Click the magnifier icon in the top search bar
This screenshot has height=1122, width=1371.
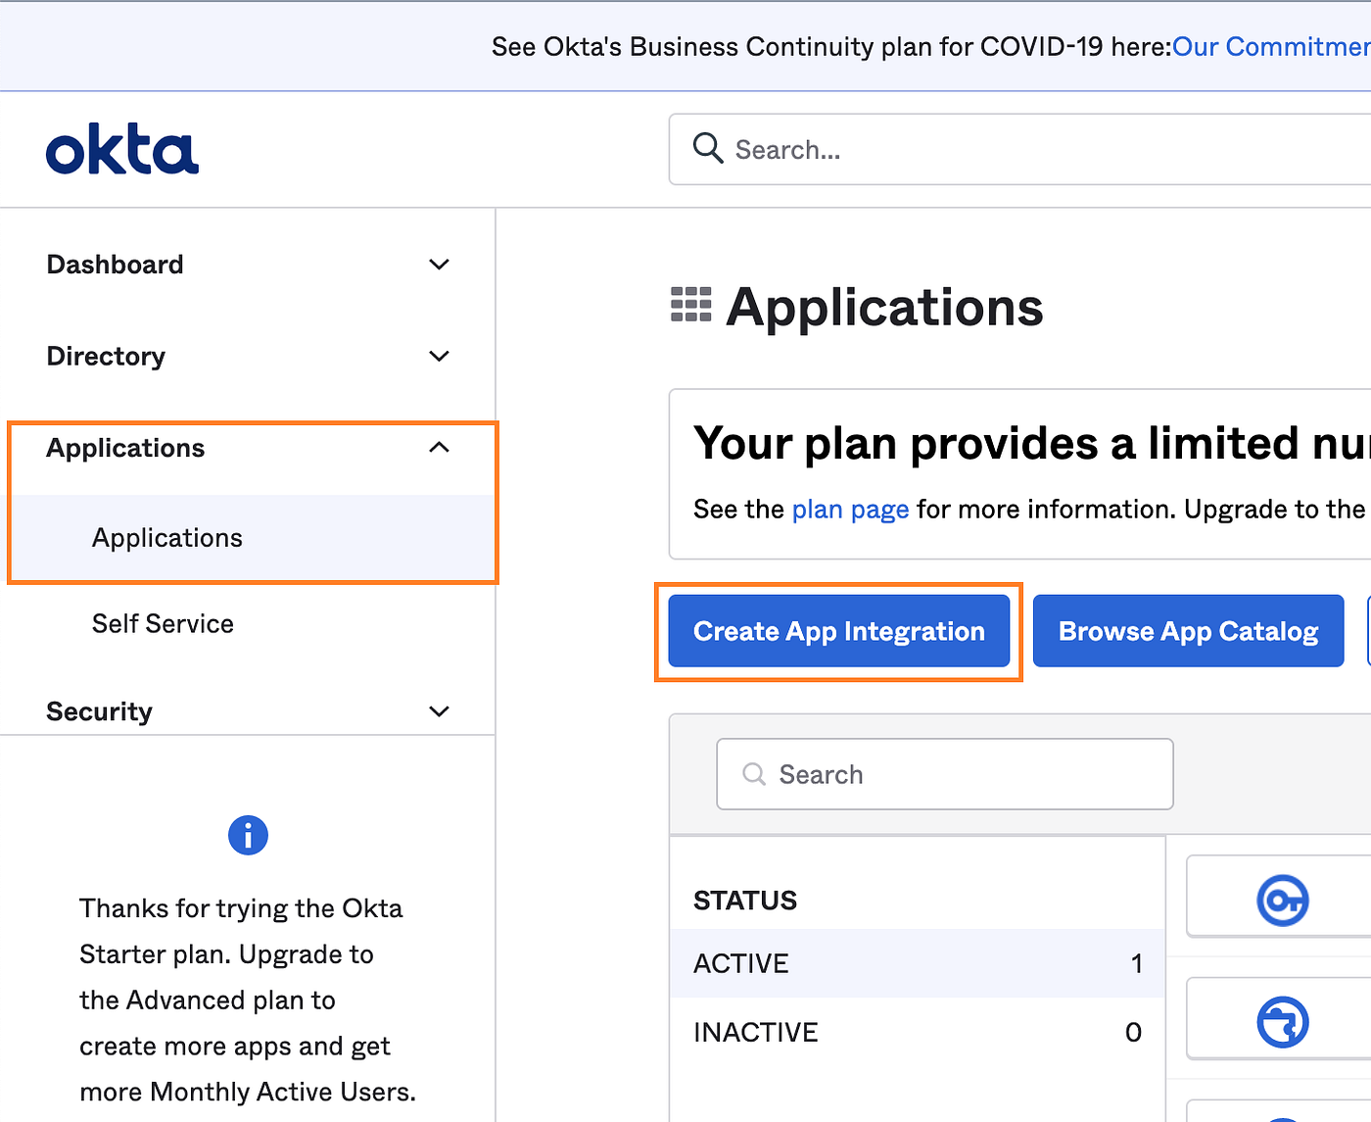tap(707, 149)
